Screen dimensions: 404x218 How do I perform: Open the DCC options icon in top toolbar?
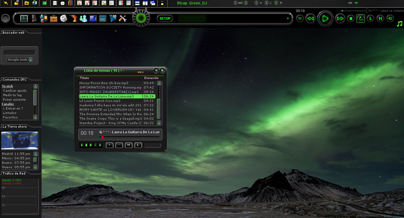[x=94, y=3]
